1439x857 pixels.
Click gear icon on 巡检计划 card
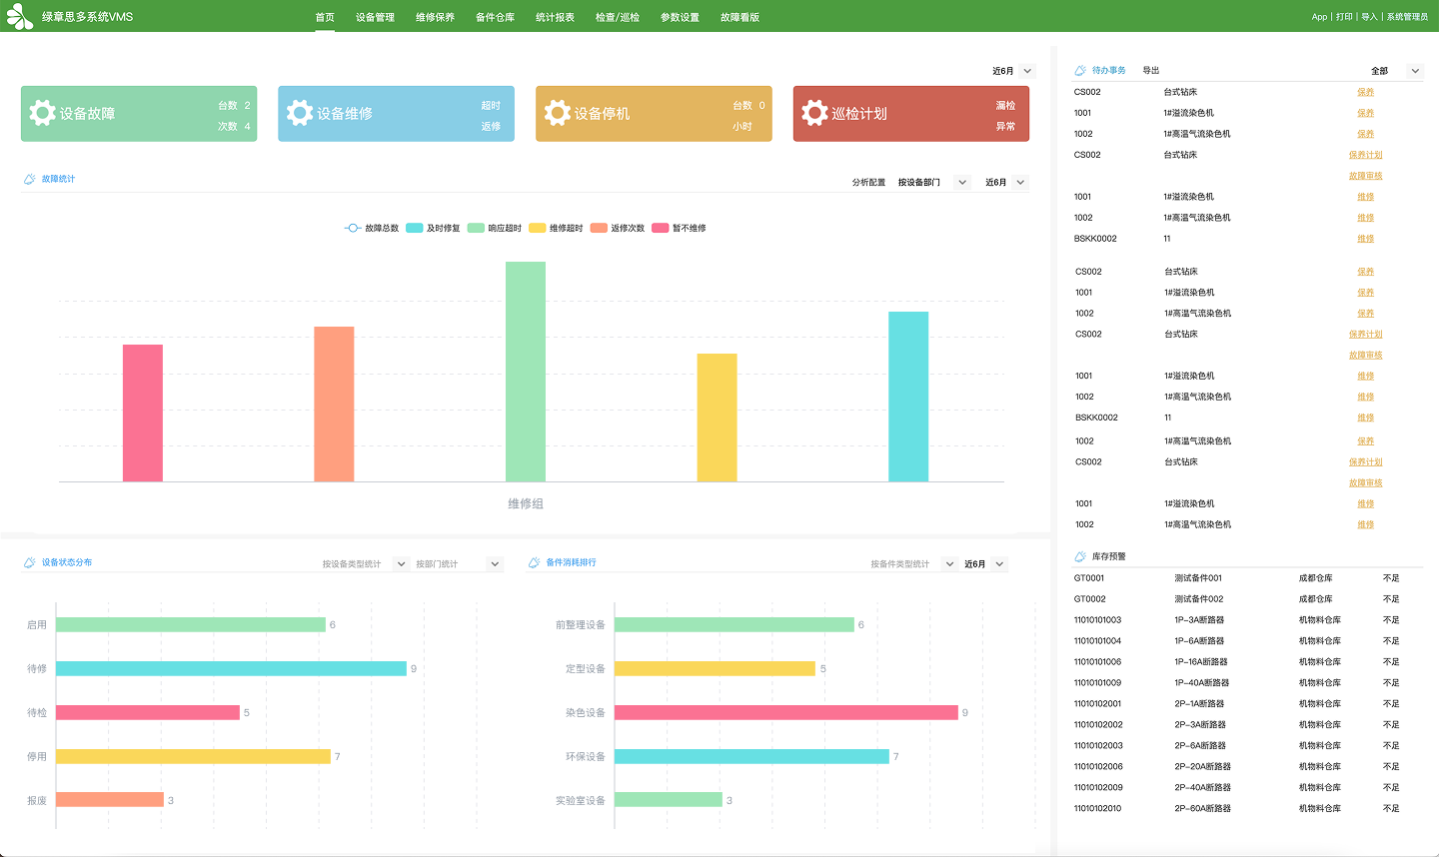pyautogui.click(x=815, y=113)
